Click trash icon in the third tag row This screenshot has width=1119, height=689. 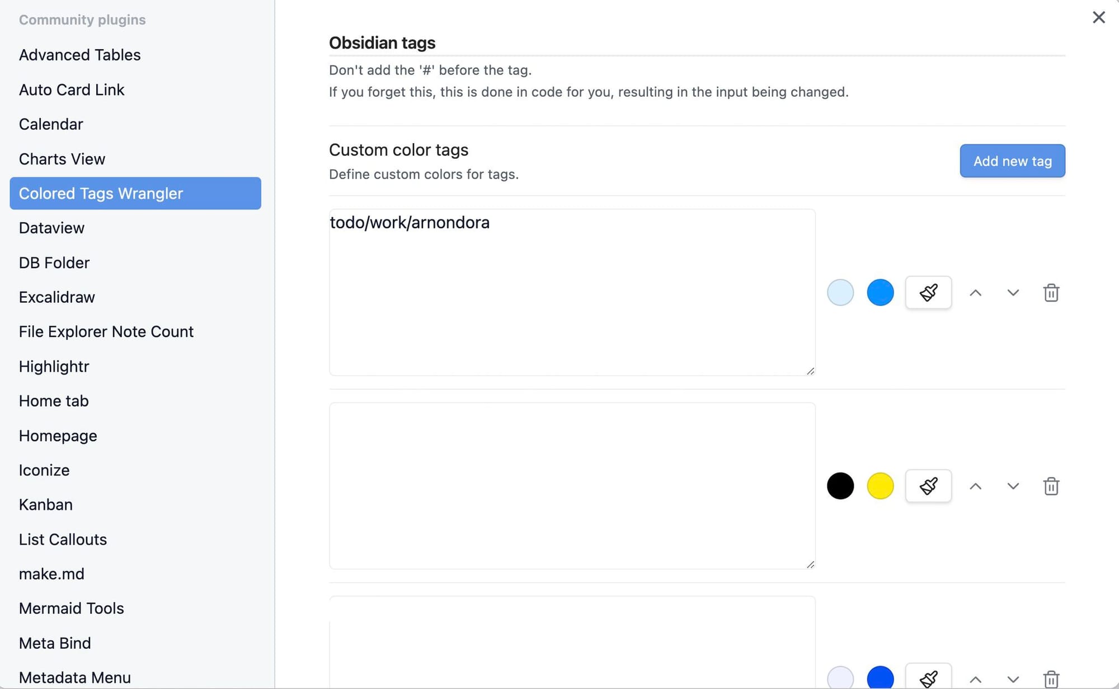tap(1051, 679)
